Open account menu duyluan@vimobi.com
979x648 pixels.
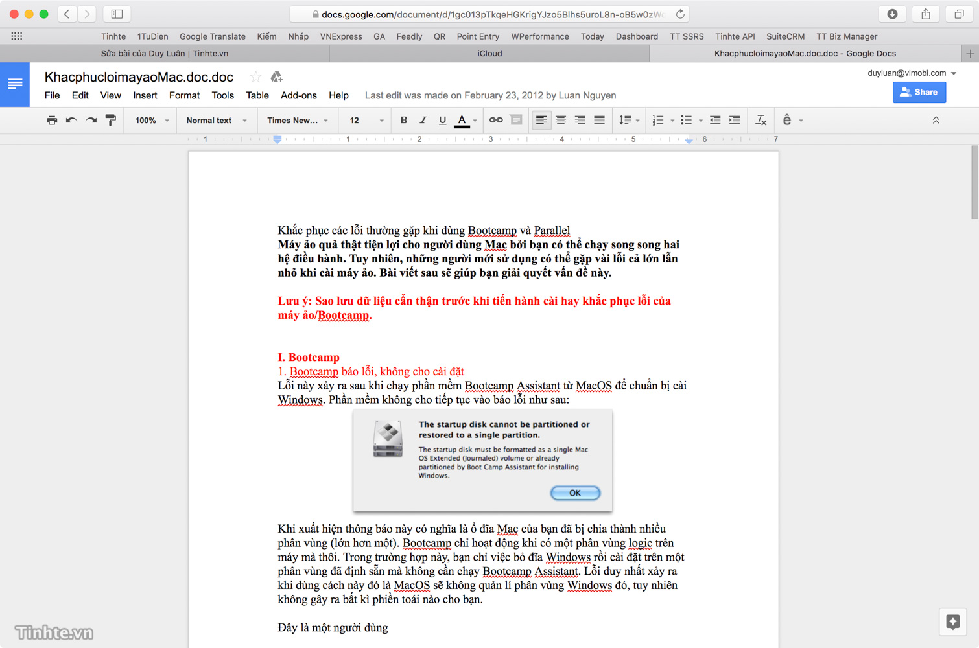912,73
